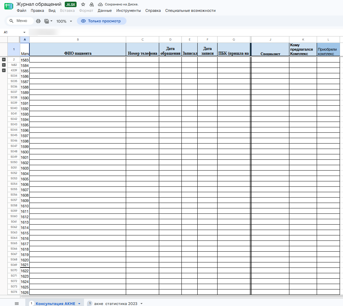Click the XLSX file format badge
This screenshot has height=306, width=343.
(70, 4)
